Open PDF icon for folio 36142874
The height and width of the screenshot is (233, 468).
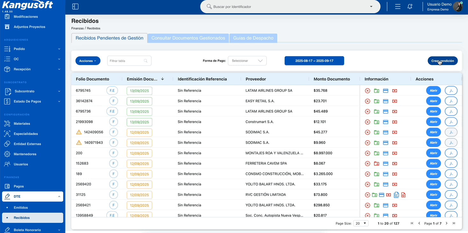click(451, 101)
